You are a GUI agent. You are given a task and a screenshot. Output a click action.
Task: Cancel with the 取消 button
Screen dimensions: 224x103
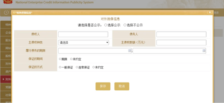[x=122, y=86]
